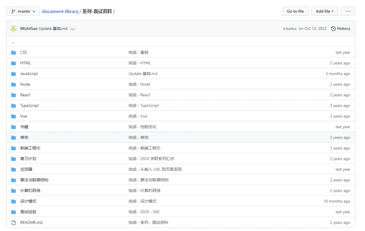Click the HTML folder icon

pyautogui.click(x=14, y=63)
